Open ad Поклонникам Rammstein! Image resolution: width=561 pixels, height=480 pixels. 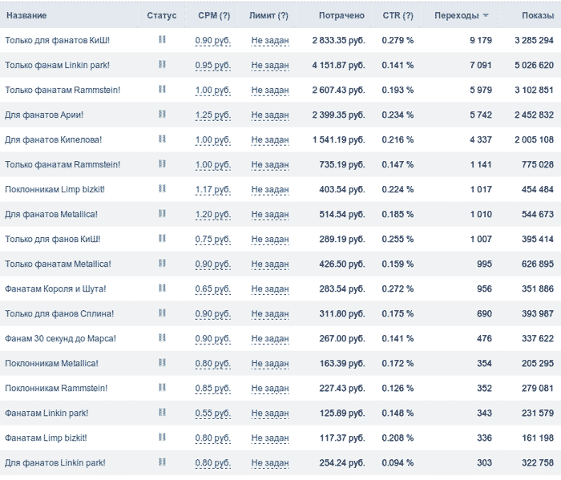[56, 388]
